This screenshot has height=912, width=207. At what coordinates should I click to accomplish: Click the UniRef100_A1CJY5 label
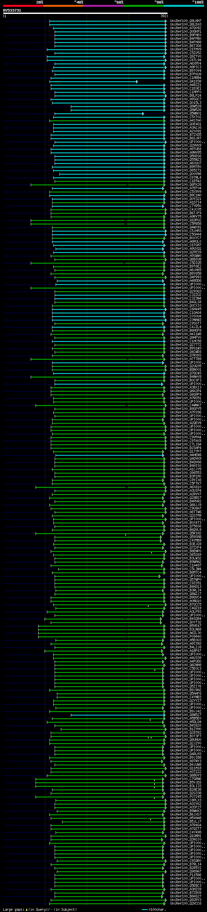(x=186, y=469)
